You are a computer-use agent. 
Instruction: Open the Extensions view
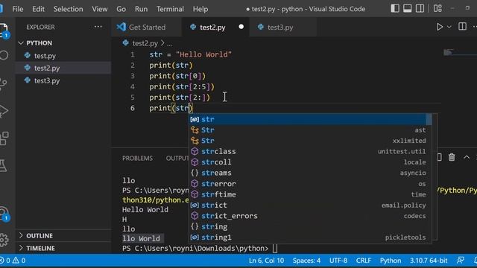pyautogui.click(x=4, y=138)
